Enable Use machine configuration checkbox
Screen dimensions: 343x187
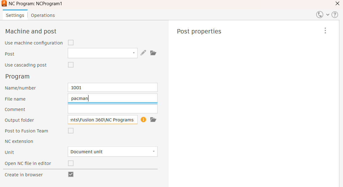pyautogui.click(x=71, y=43)
